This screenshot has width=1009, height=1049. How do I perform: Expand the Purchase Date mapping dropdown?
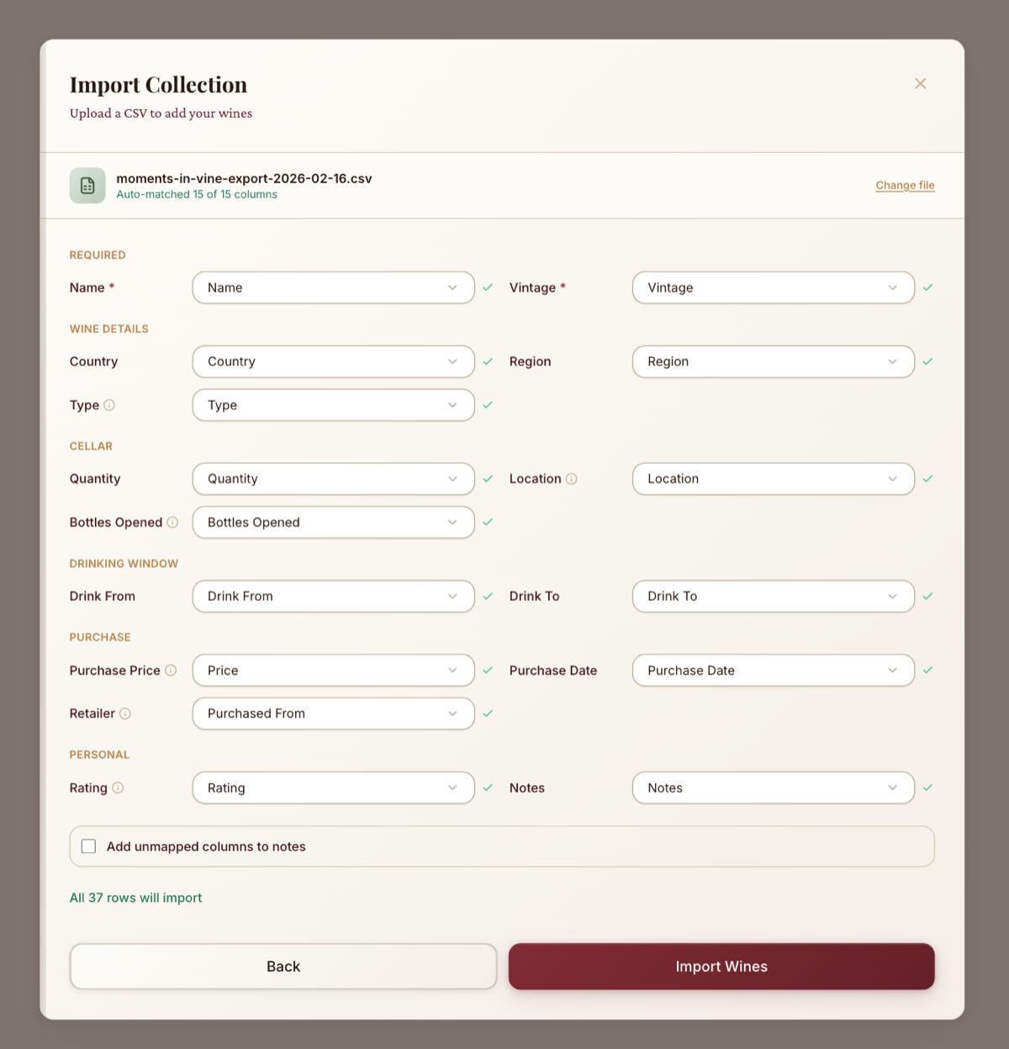[772, 670]
